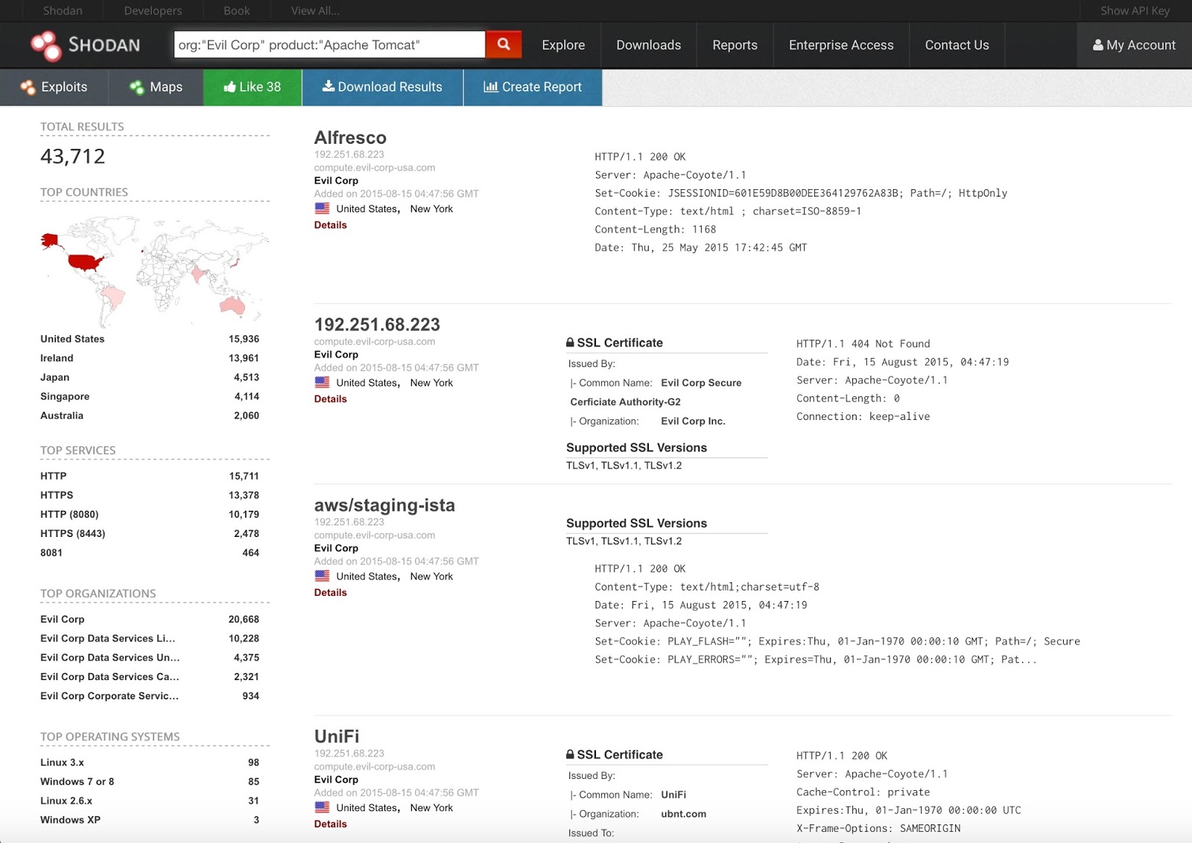
Task: Open the My Account menu
Action: 1134,45
